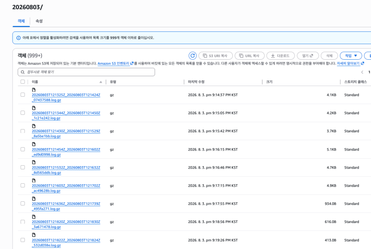This screenshot has width=371, height=249.
Task: Open object 532d038e.log.gz link
Action: (x=66, y=243)
